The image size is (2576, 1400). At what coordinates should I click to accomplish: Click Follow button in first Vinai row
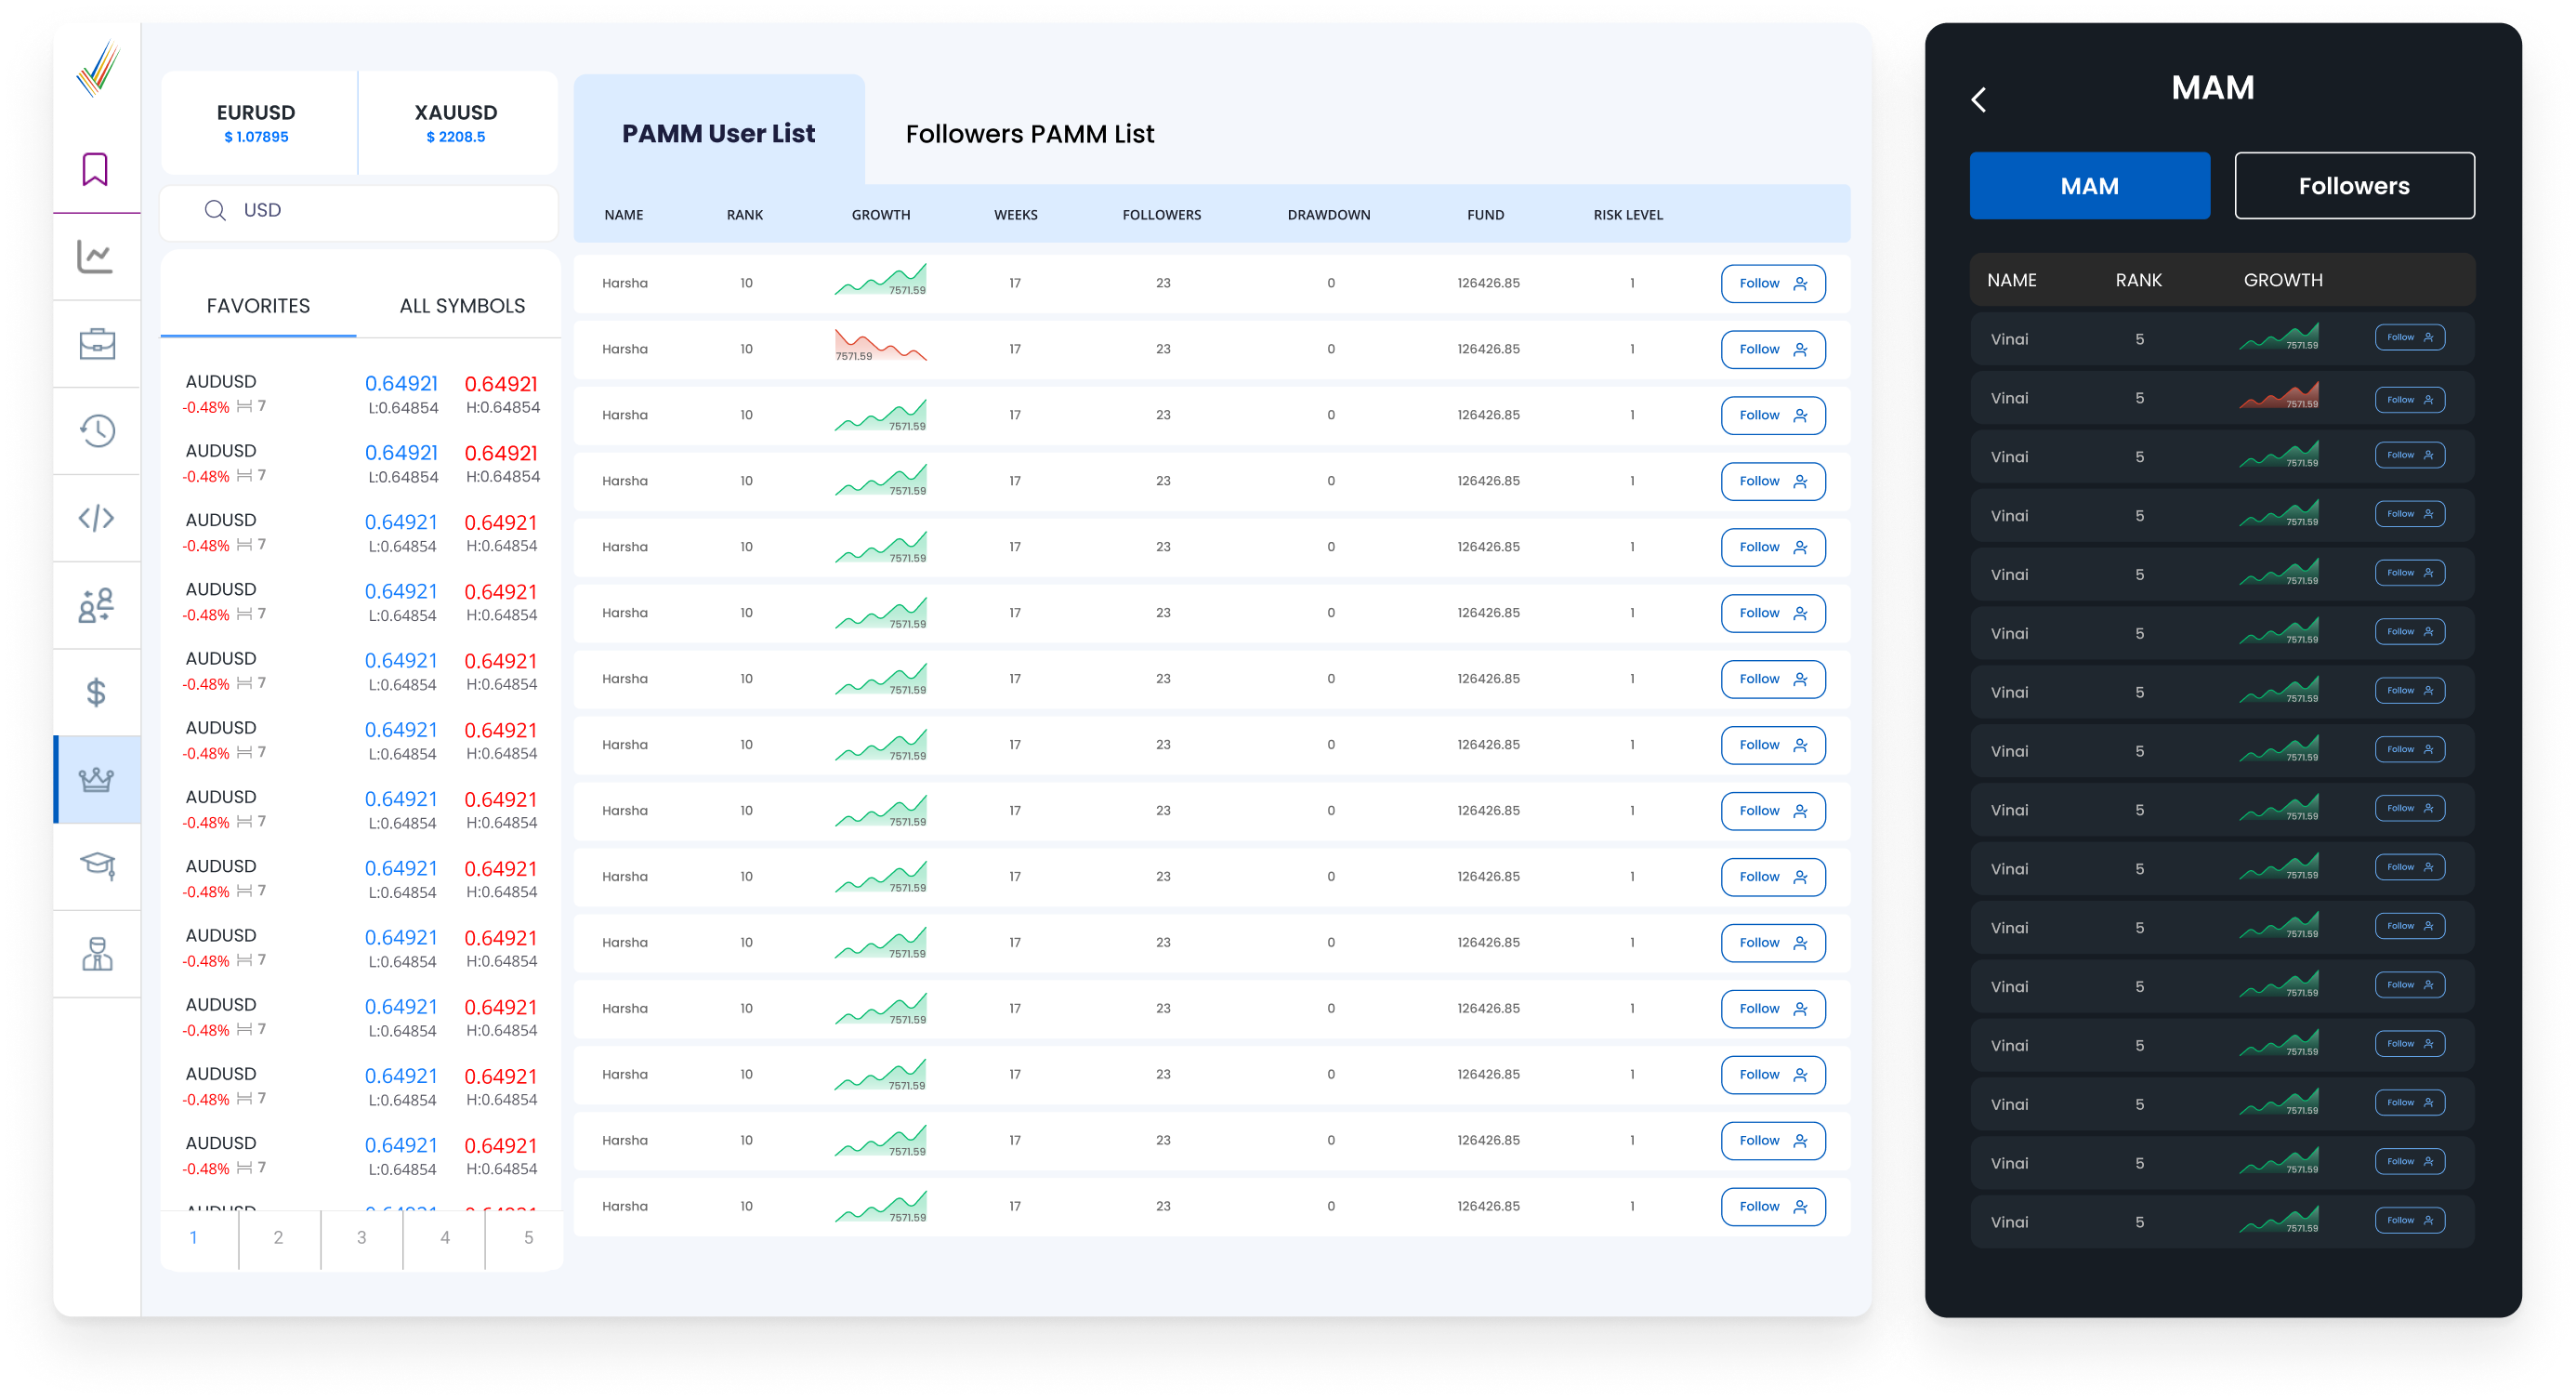2410,338
